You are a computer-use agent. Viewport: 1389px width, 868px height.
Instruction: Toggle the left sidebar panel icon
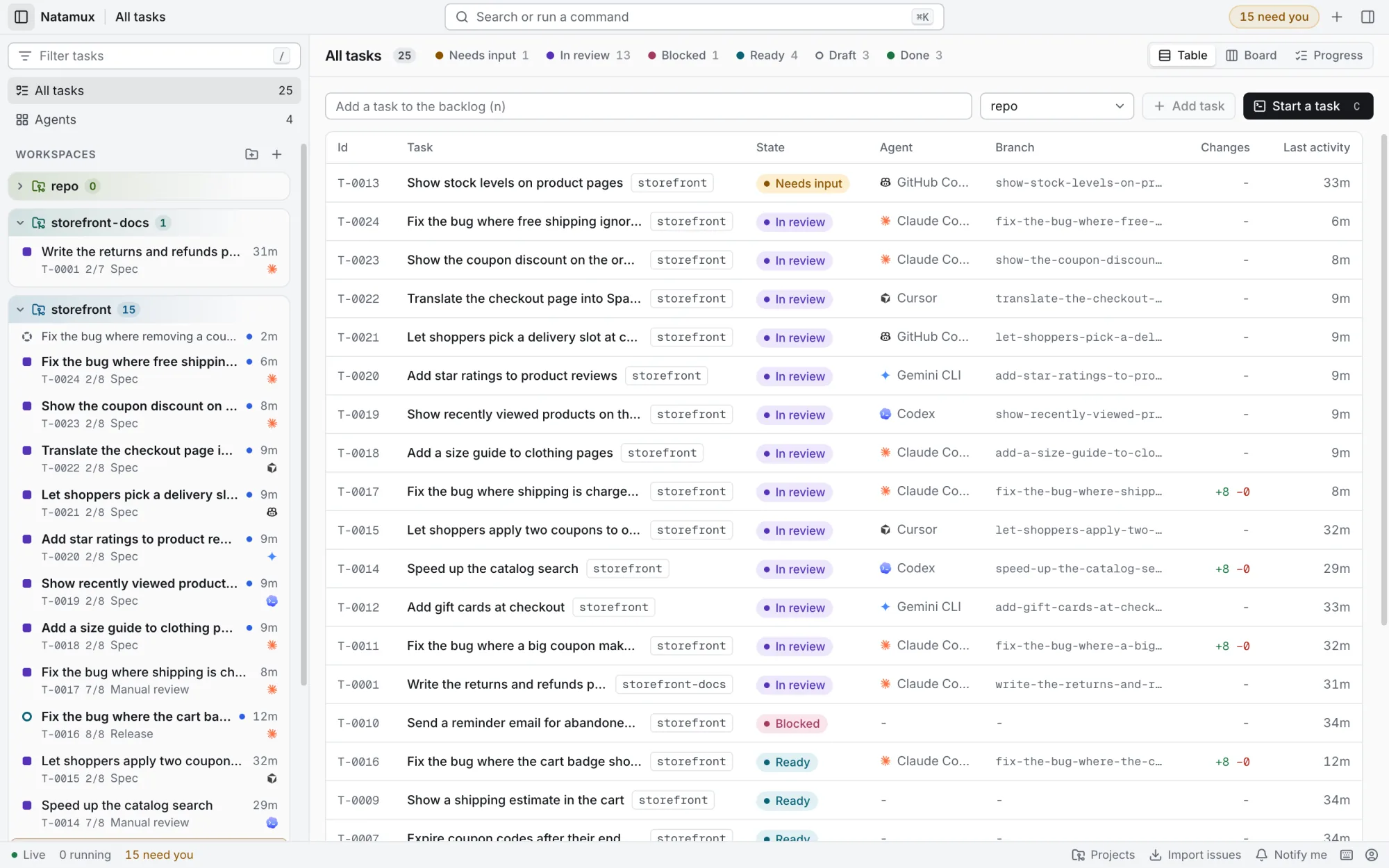21,17
